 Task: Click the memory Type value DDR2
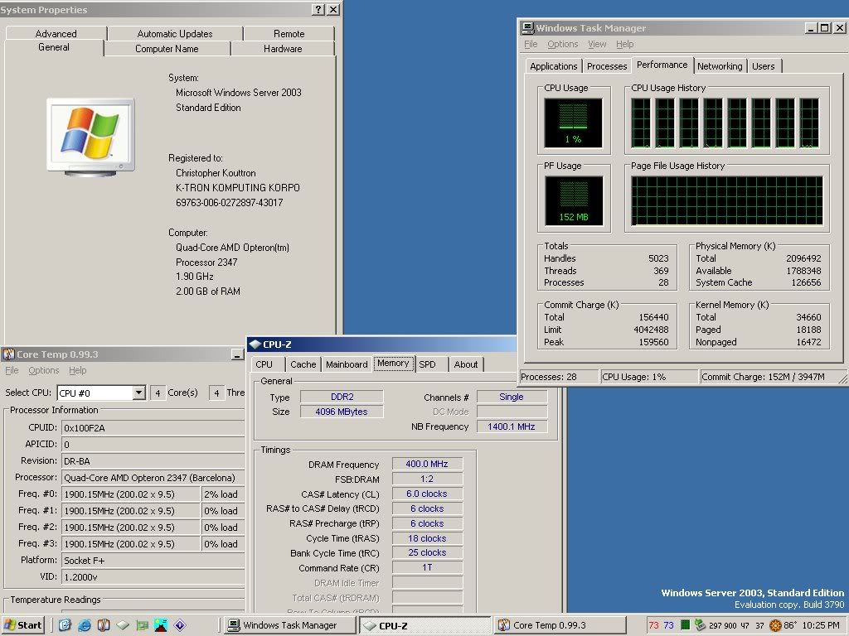point(342,397)
